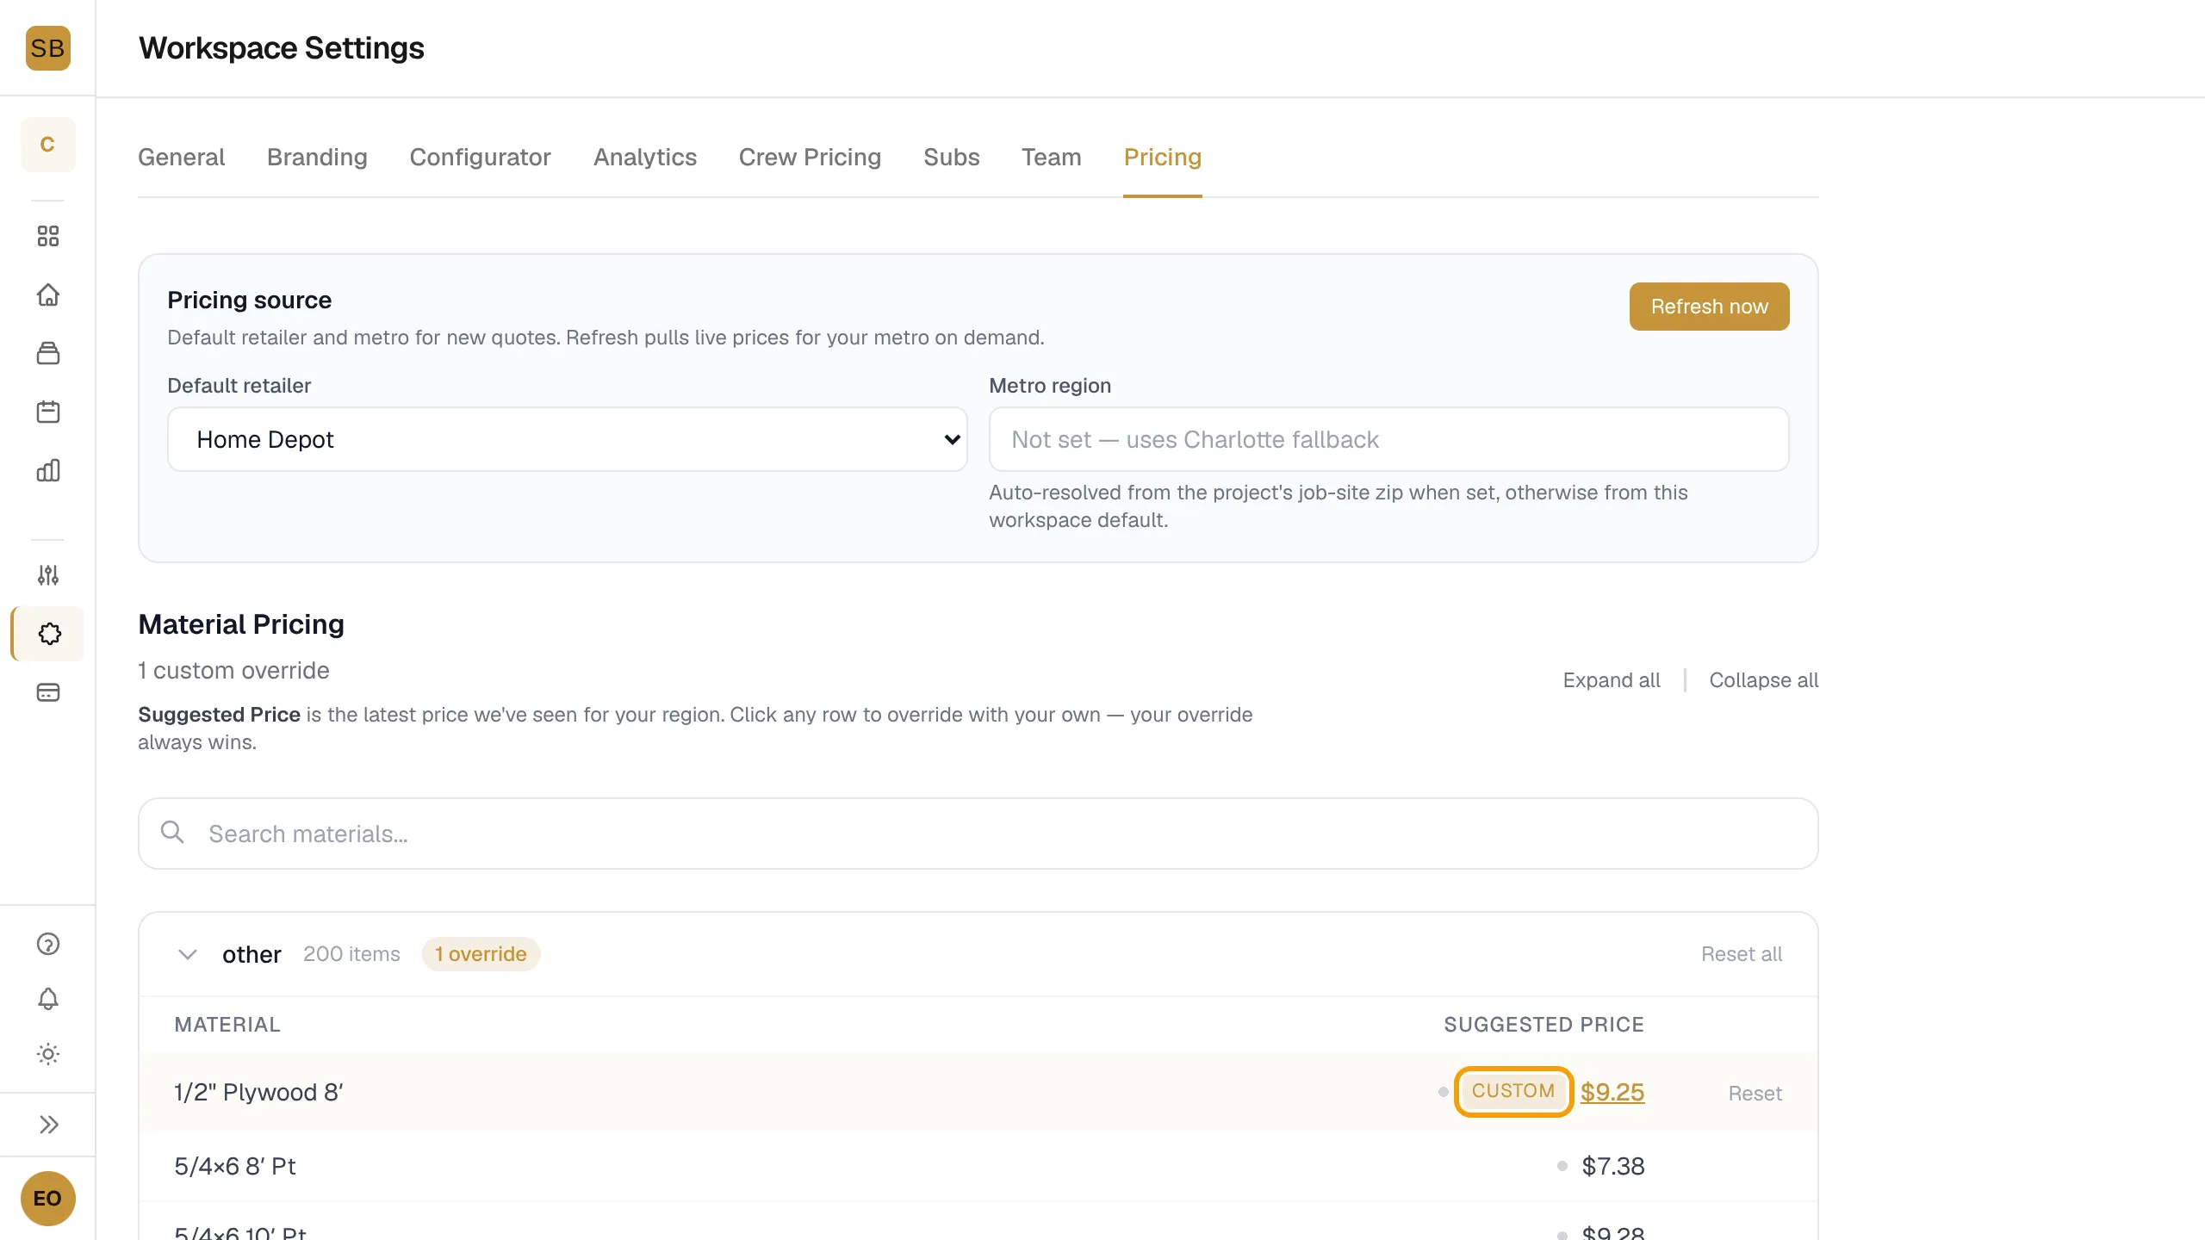Open the EO user avatar menu
This screenshot has height=1240, width=2205.
[47, 1199]
